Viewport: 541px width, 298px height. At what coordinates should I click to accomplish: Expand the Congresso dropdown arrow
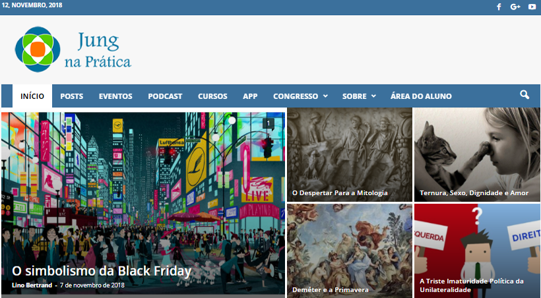325,96
